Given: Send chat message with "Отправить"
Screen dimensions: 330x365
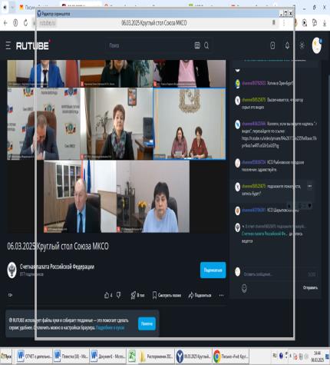Looking at the screenshot, I should click(310, 287).
